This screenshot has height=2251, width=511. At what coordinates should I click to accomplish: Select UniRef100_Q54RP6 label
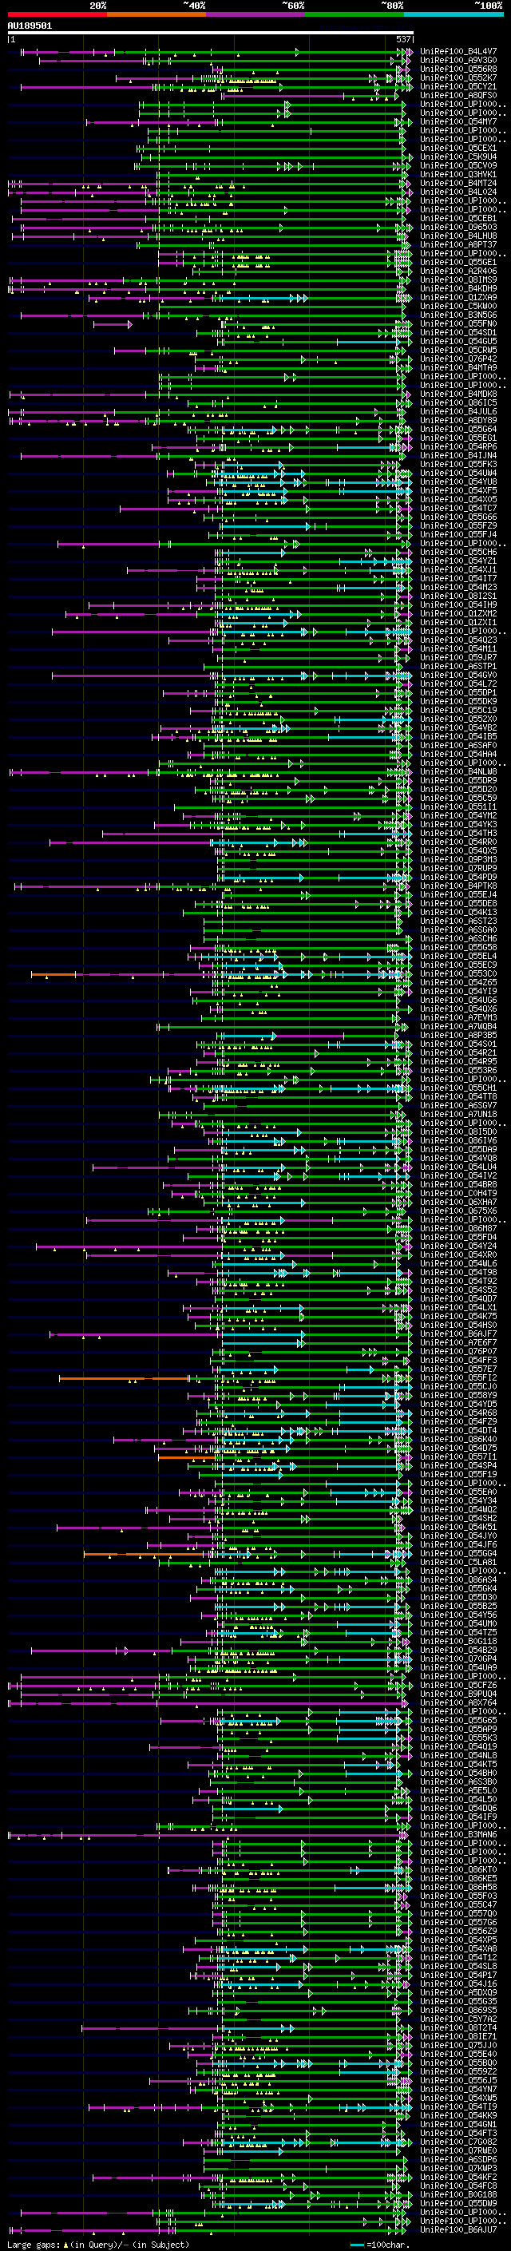458,446
